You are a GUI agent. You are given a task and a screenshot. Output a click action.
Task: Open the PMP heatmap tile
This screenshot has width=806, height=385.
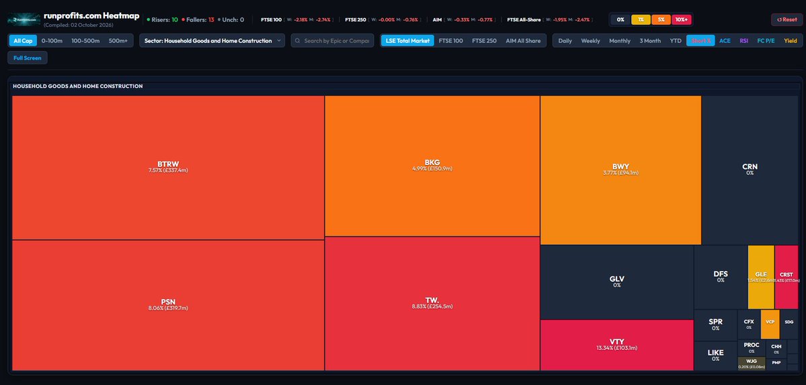point(776,364)
